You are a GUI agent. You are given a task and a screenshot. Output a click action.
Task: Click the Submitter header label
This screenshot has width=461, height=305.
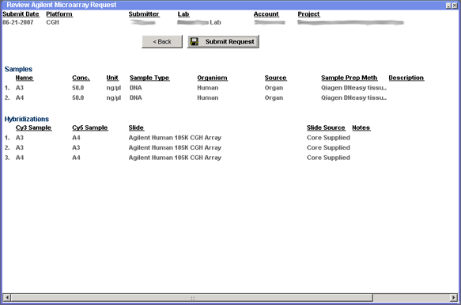coord(144,14)
